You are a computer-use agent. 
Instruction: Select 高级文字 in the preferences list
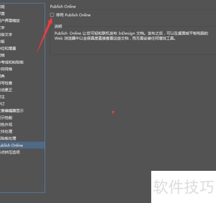6,35
